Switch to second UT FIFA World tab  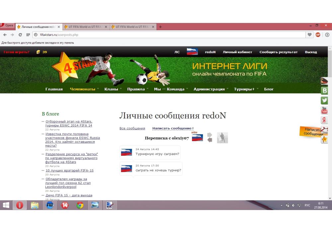click(x=86, y=27)
